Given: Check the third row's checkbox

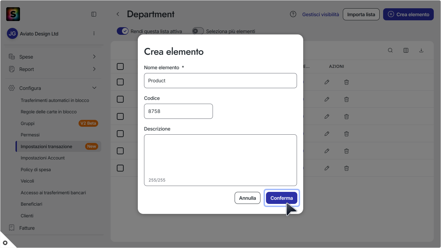Looking at the screenshot, I should tap(120, 116).
